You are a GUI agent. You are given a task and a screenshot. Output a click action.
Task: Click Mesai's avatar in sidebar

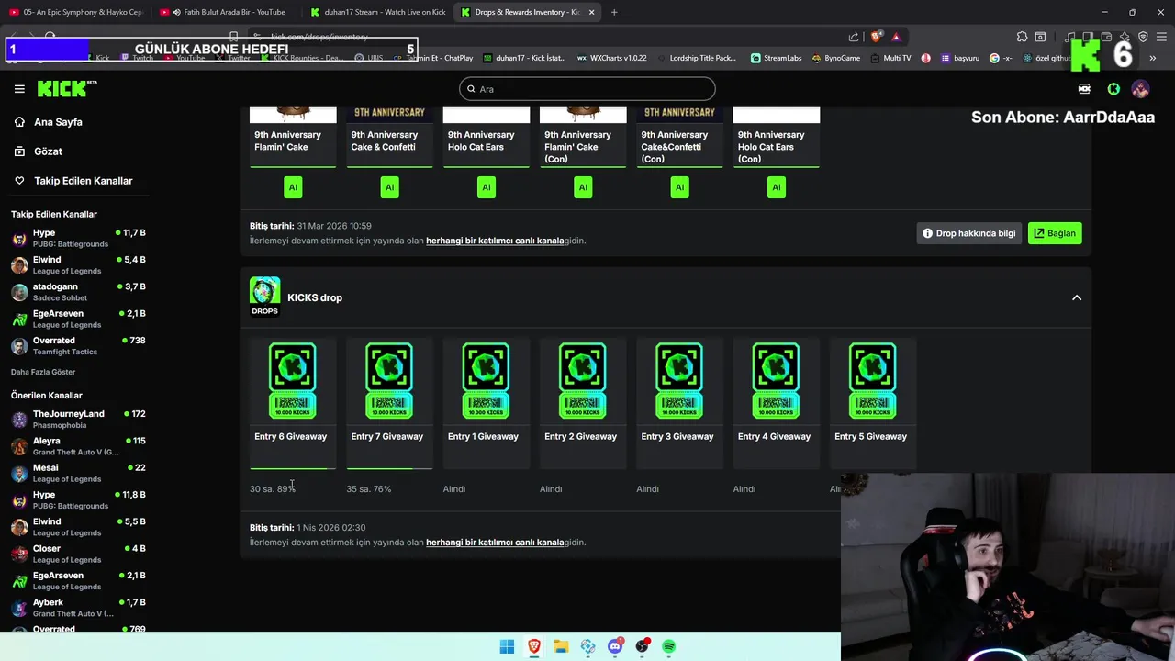point(19,473)
